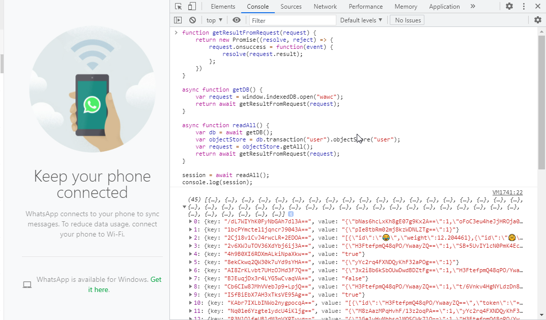Show more DevTools tabs chevron
The image size is (546, 320).
click(x=473, y=6)
